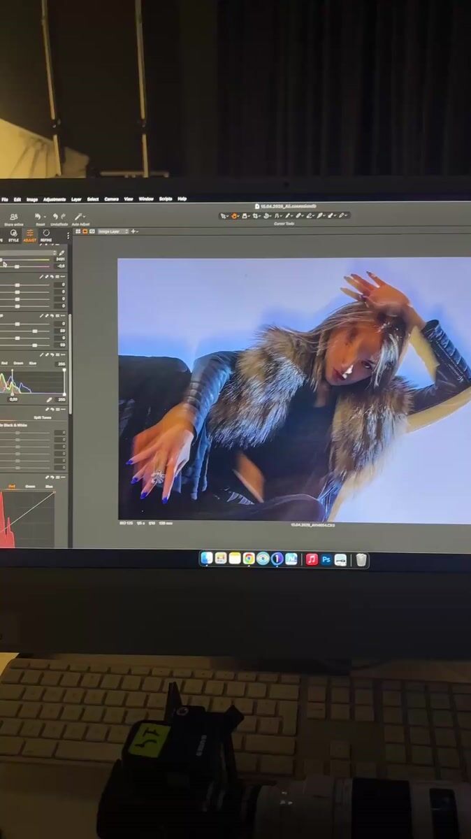Expand the add layer plus dropdown
Image resolution: width=471 pixels, height=839 pixels.
133,231
